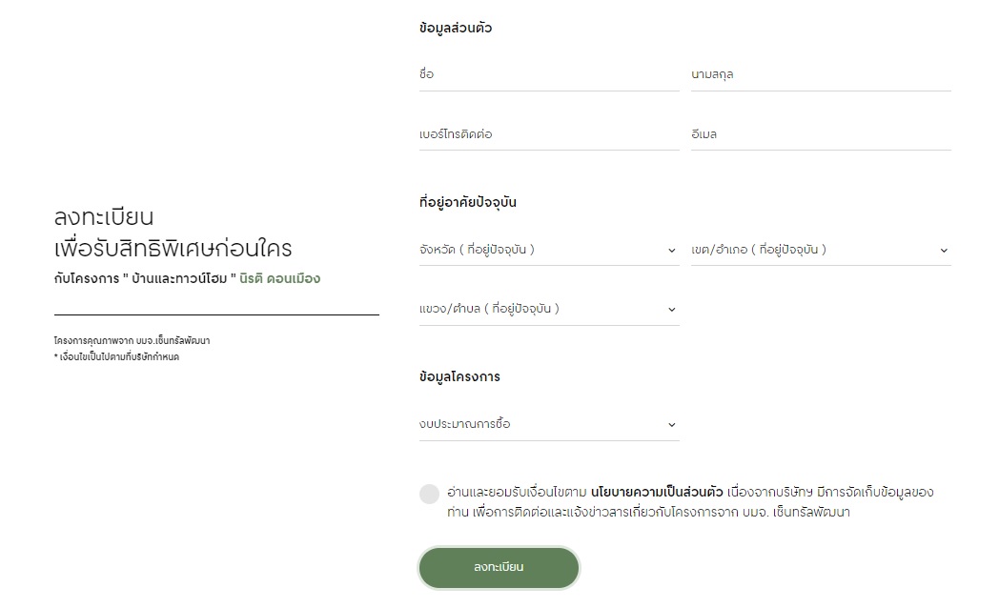Viewport: 999px width, 608px height.
Task: Submit the form with green ลงทะเบียน button
Action: pyautogui.click(x=499, y=567)
